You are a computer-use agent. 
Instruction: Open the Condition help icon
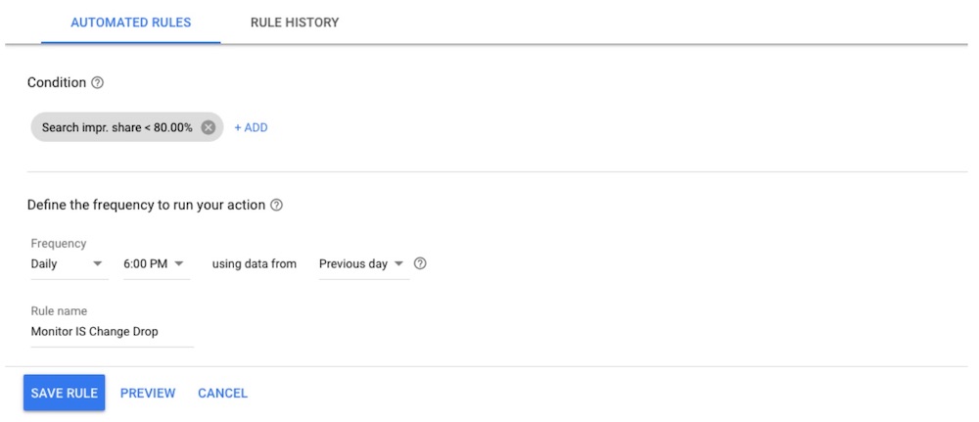click(x=97, y=82)
